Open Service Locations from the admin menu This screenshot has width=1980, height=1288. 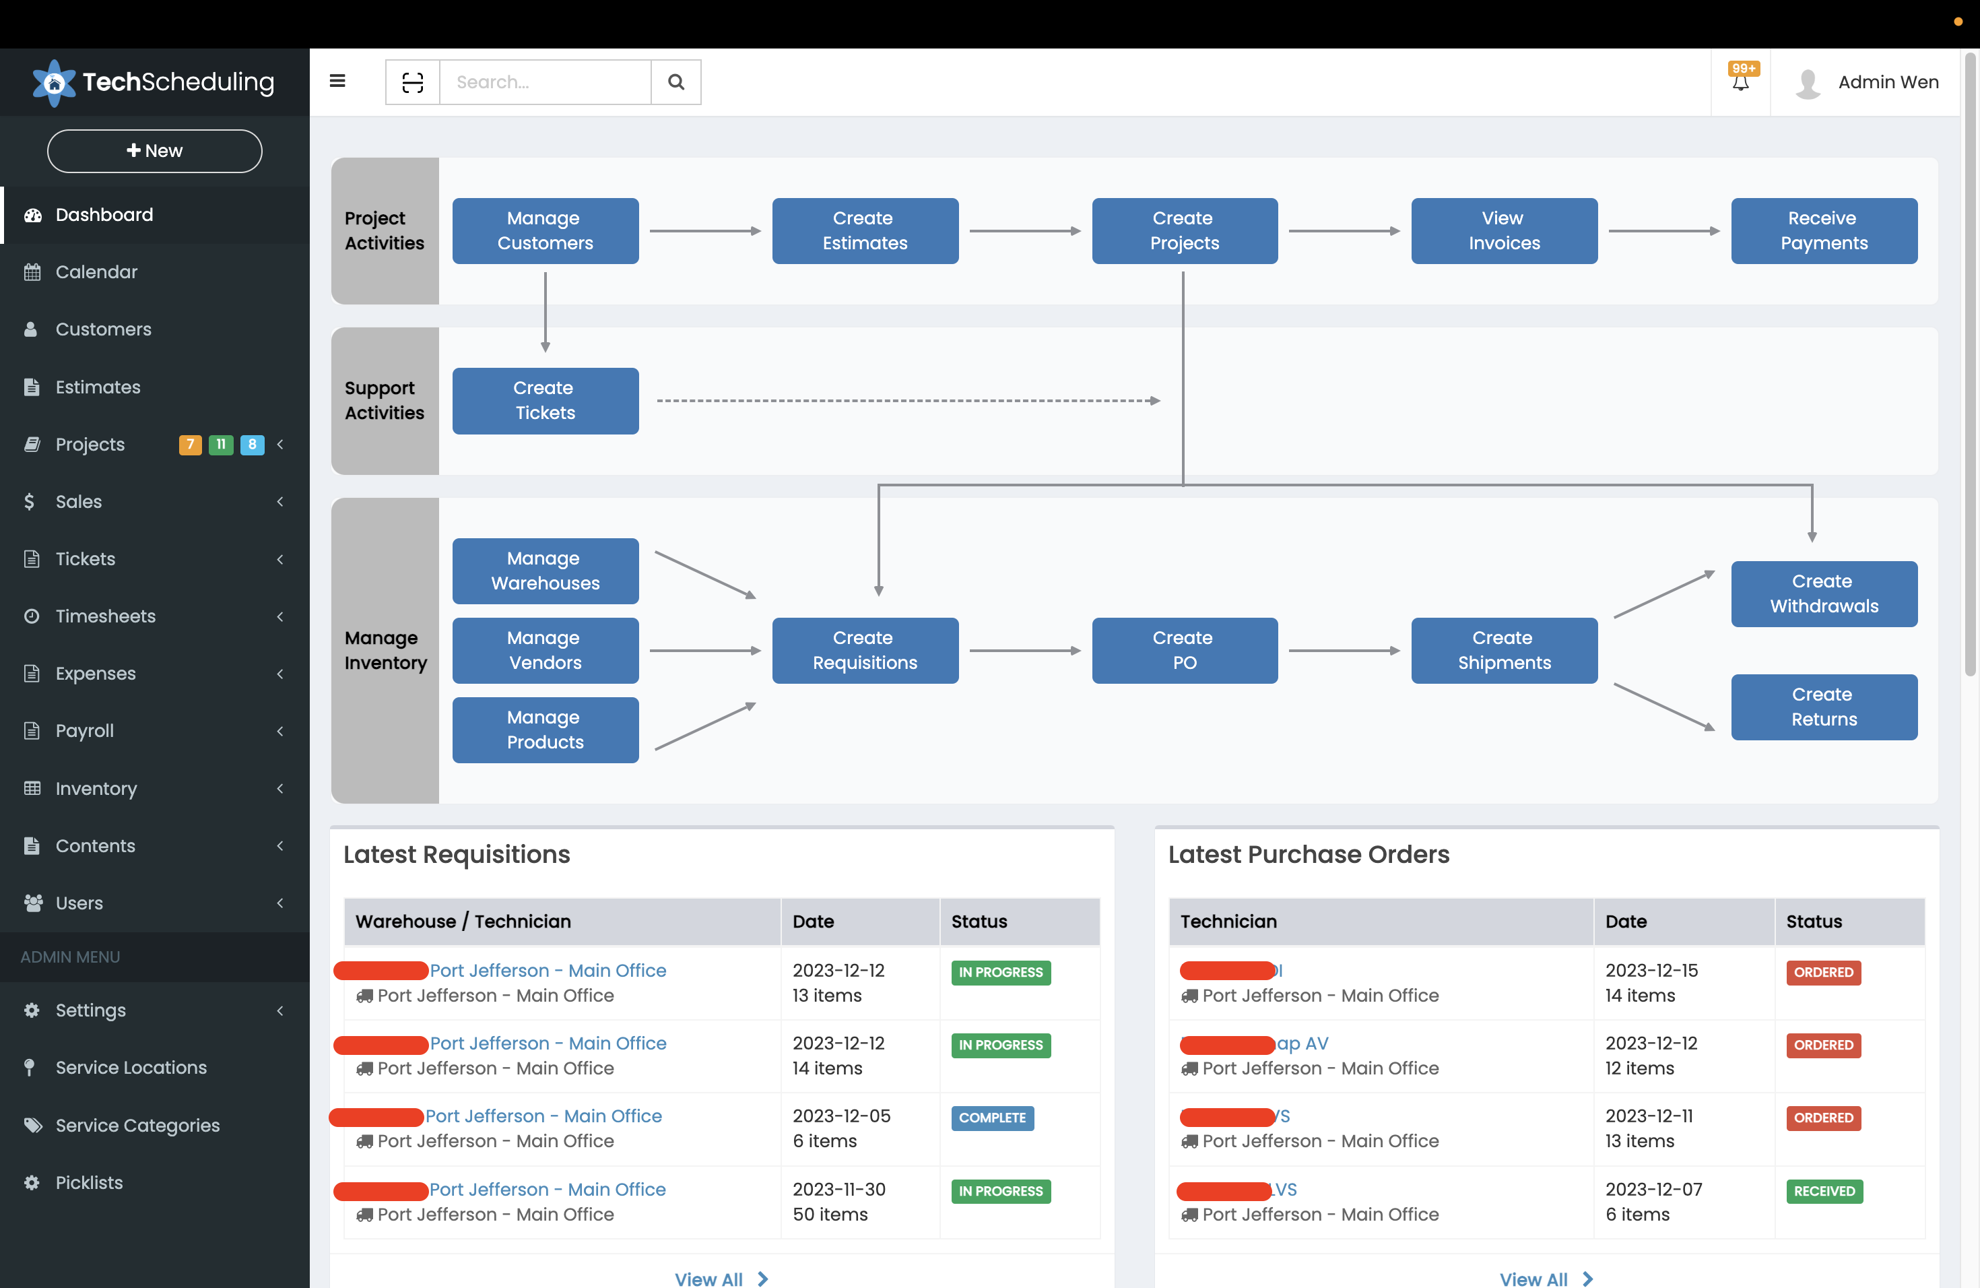coord(131,1068)
